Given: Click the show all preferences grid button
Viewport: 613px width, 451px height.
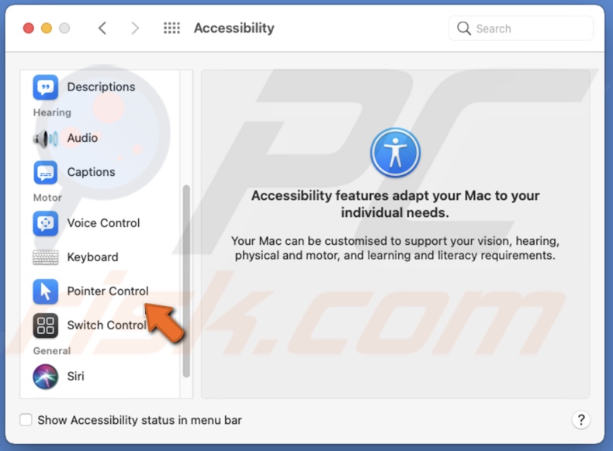Looking at the screenshot, I should (171, 28).
